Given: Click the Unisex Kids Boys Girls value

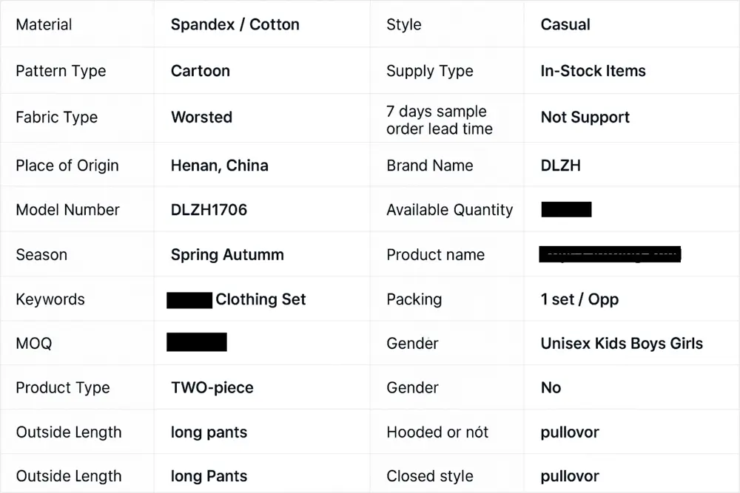Looking at the screenshot, I should pos(622,344).
